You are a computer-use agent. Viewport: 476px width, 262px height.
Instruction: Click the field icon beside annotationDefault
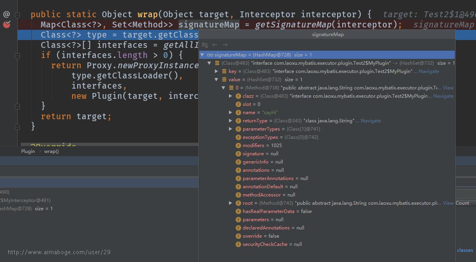238,187
